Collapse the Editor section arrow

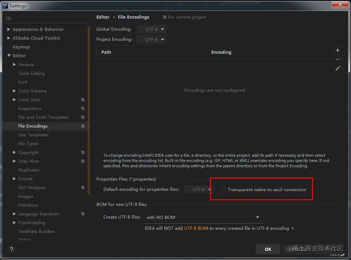pos(9,56)
